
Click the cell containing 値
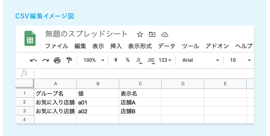click(98, 93)
